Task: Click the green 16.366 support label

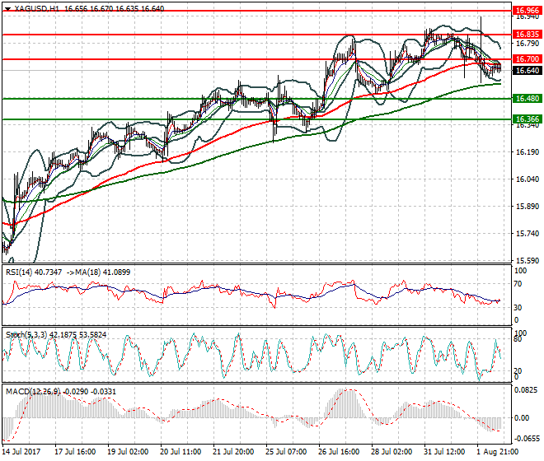Action: pos(528,119)
